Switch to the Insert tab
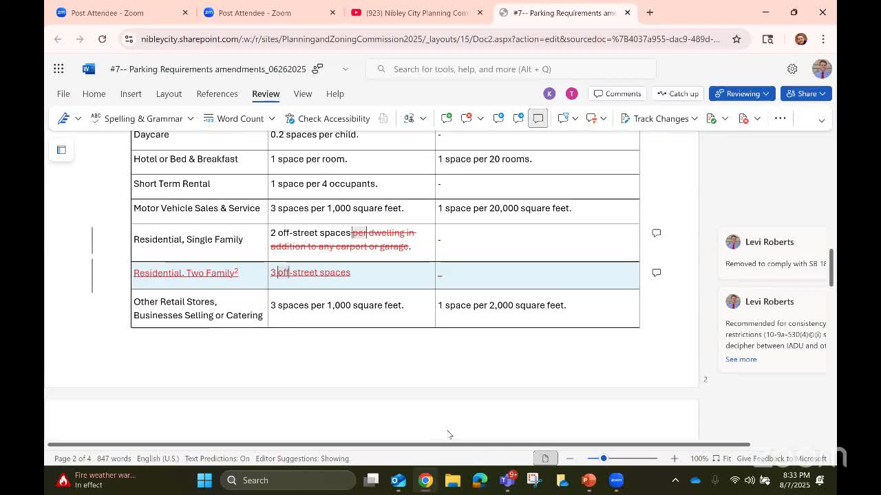Screen dimensions: 881x495 (x=131, y=93)
